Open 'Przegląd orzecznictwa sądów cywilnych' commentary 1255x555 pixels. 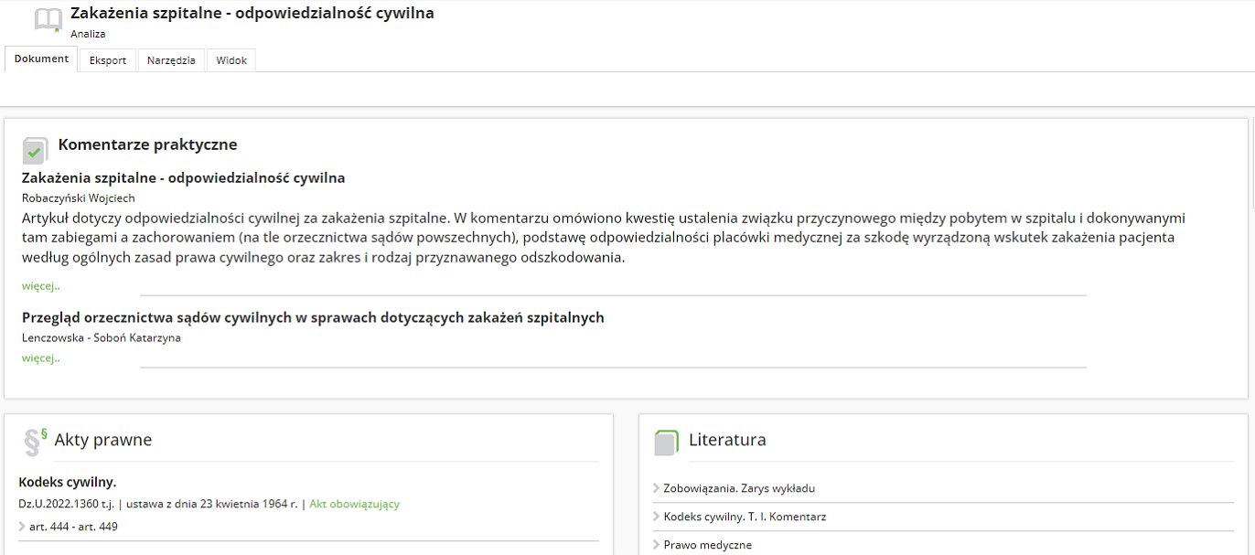point(313,317)
